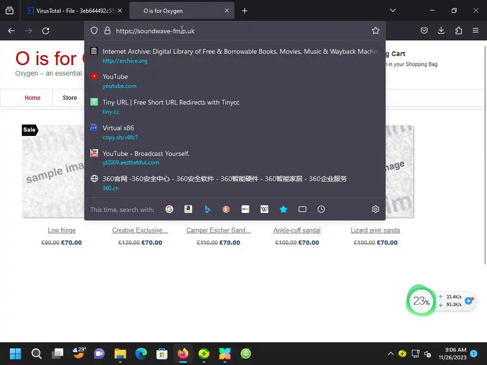Search with Bing this time
Image resolution: width=487 pixels, height=365 pixels.
coord(207,209)
